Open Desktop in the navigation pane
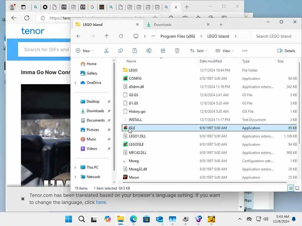This screenshot has height=226, width=302. [x=93, y=102]
